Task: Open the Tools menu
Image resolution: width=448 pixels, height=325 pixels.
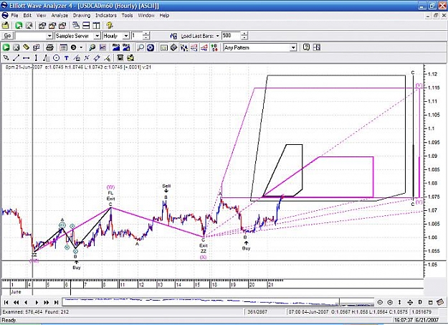Action: [x=127, y=16]
